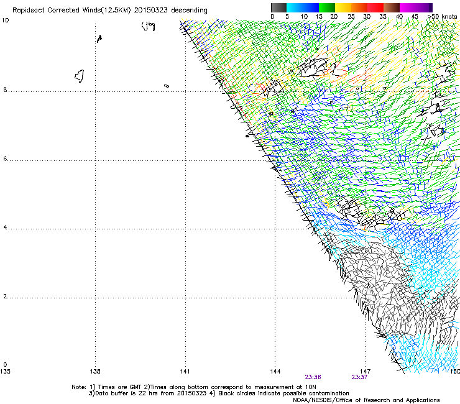
Task: Click the magenta 40-45 knots legend swatch
Action: coord(408,7)
